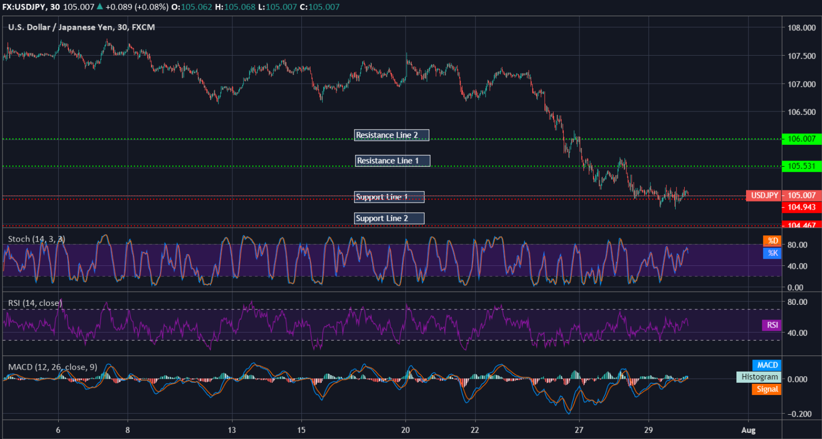Click the Stoch (14, 3, 3) indicator title
Image resolution: width=822 pixels, height=439 pixels.
(x=36, y=239)
